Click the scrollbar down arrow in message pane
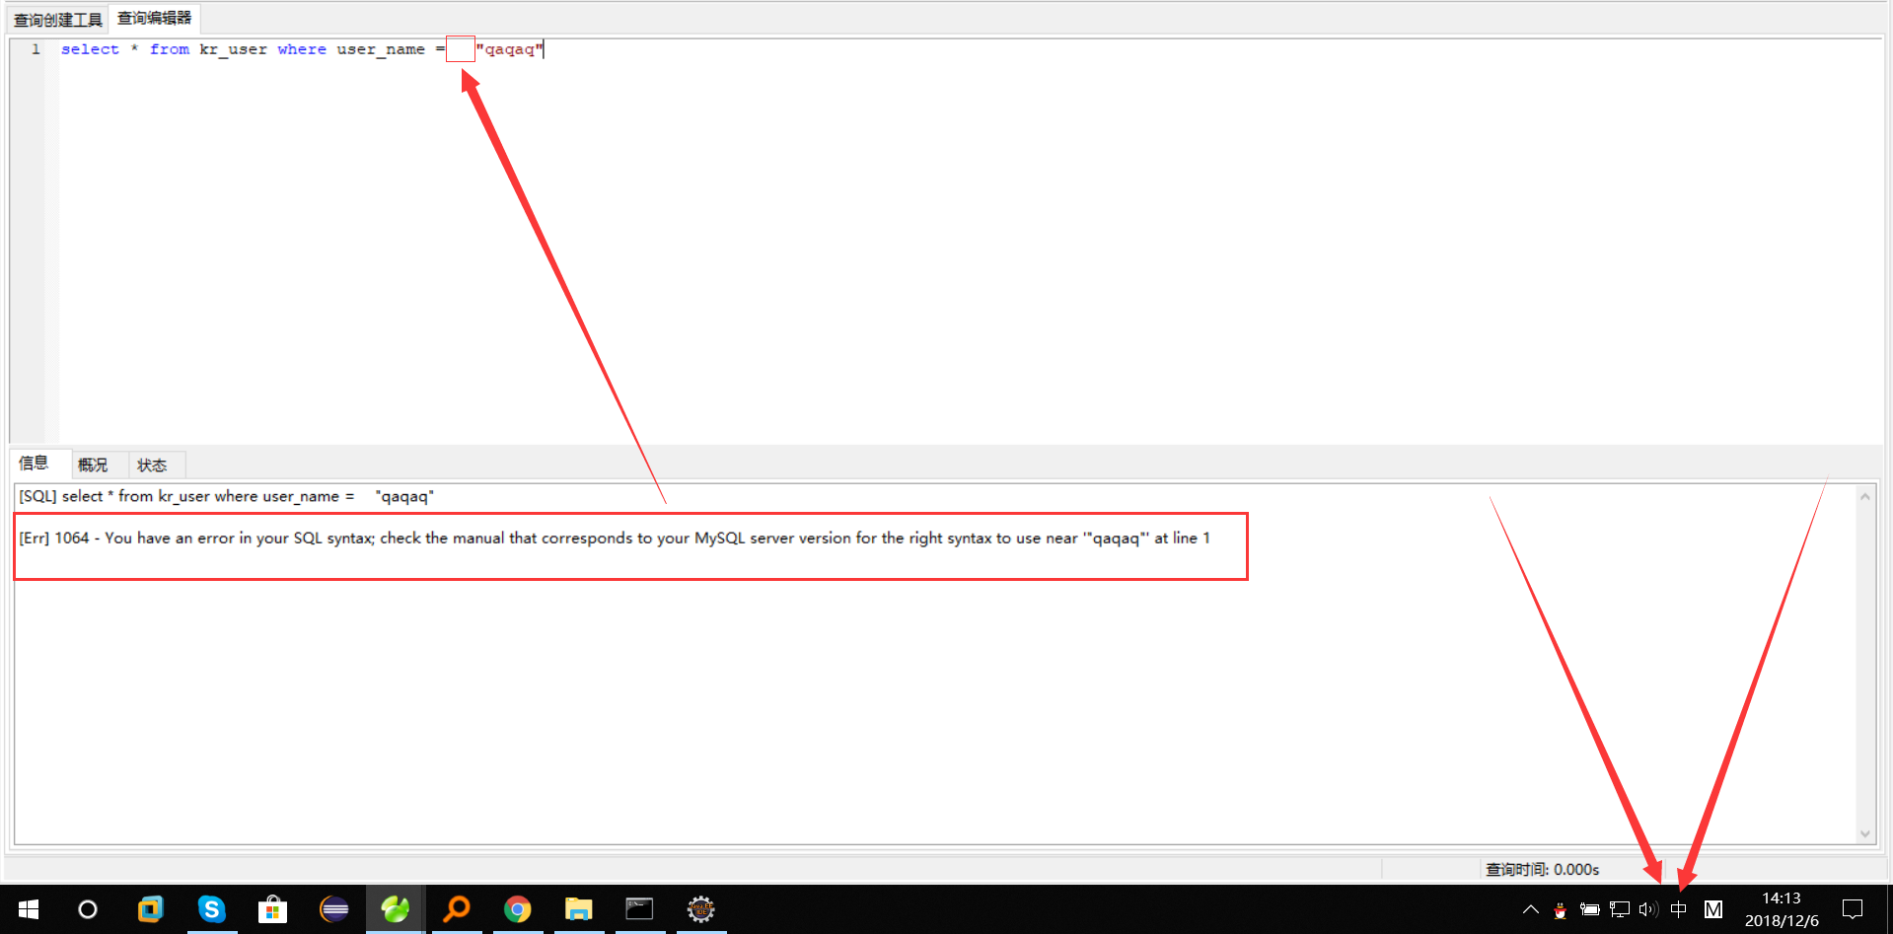This screenshot has width=1893, height=934. (x=1866, y=832)
